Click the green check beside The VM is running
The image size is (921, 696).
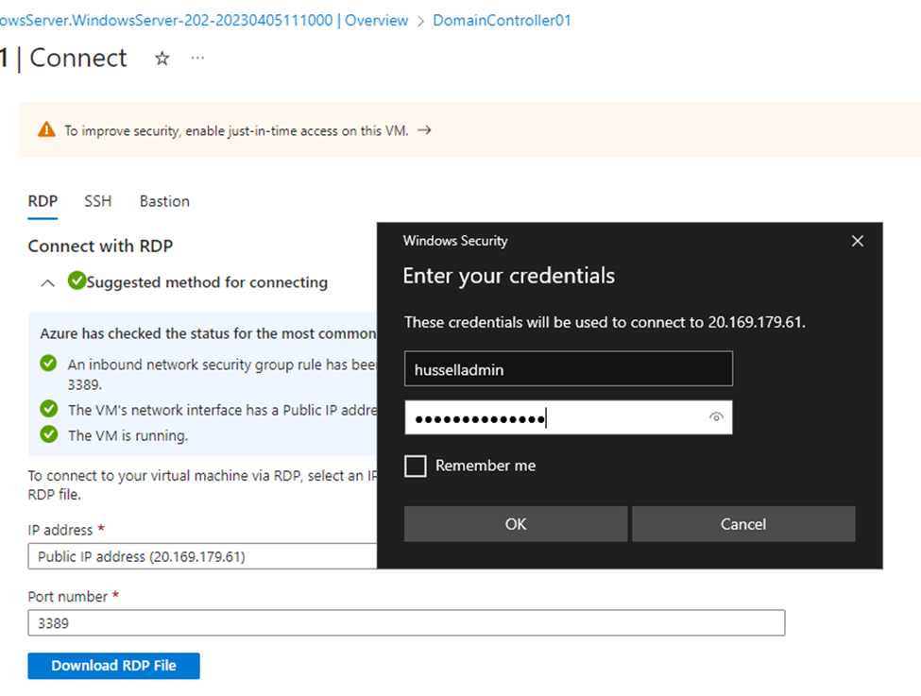[49, 434]
